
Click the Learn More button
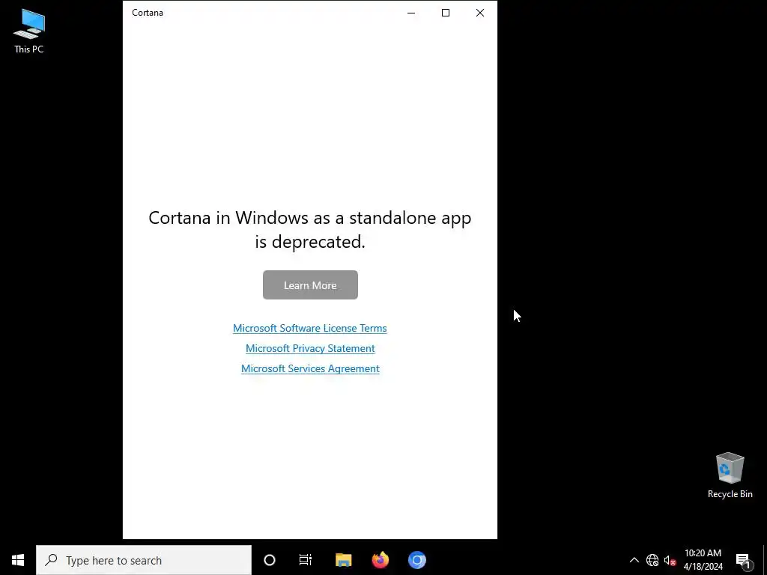[310, 285]
